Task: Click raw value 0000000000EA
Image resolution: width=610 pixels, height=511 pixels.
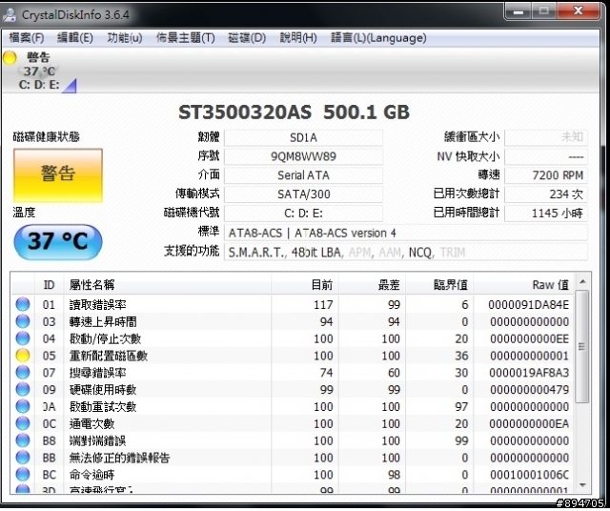Action: coord(529,424)
